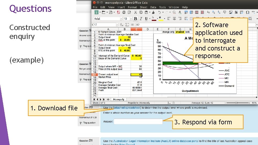The image size is (258, 145).
Task: Expand the Font Size 10 dropdown arrow
Action: [131, 19]
